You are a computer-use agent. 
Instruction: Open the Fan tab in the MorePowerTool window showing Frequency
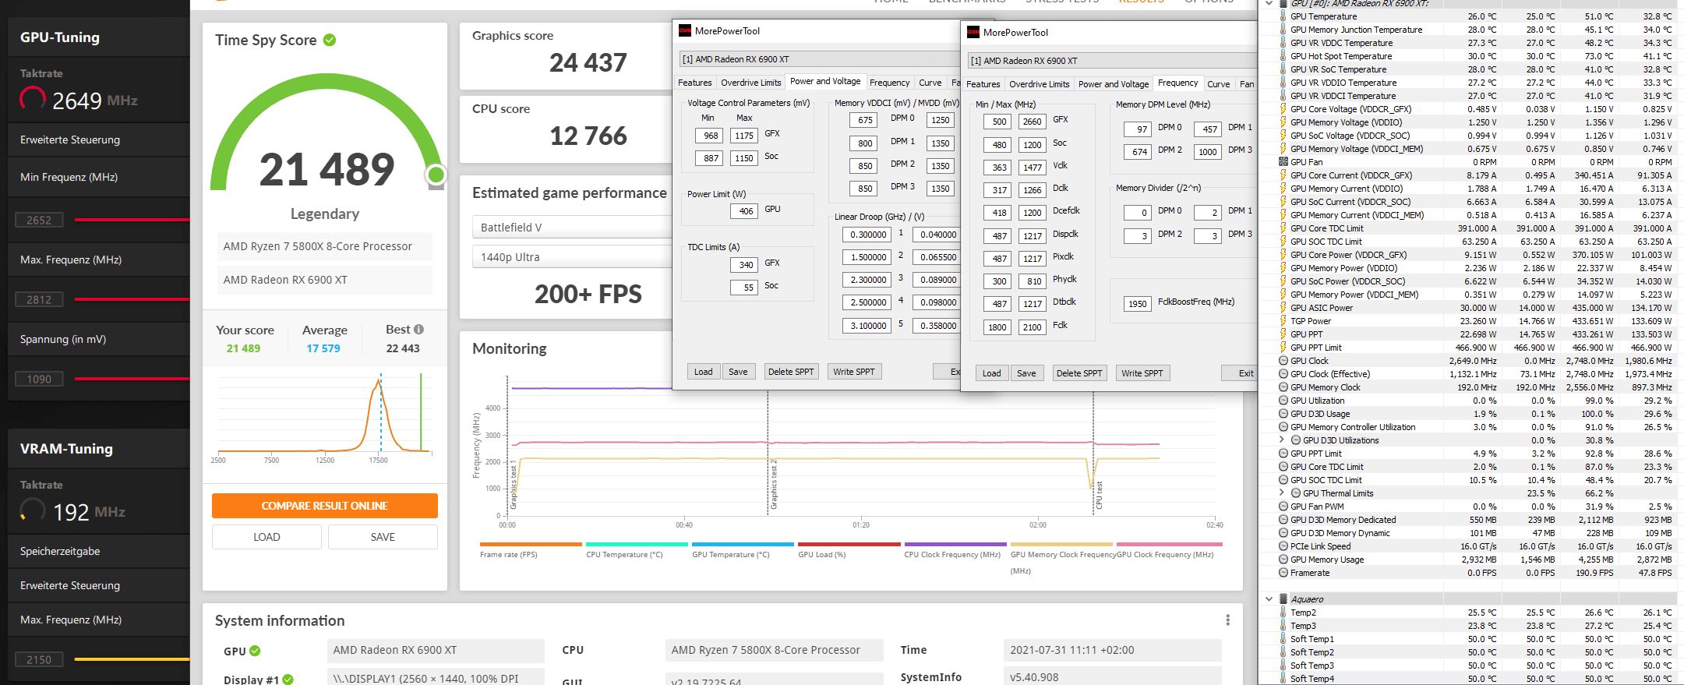click(x=1246, y=84)
